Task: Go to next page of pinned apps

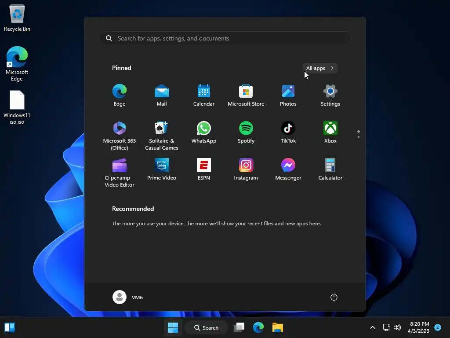Action: (359, 137)
